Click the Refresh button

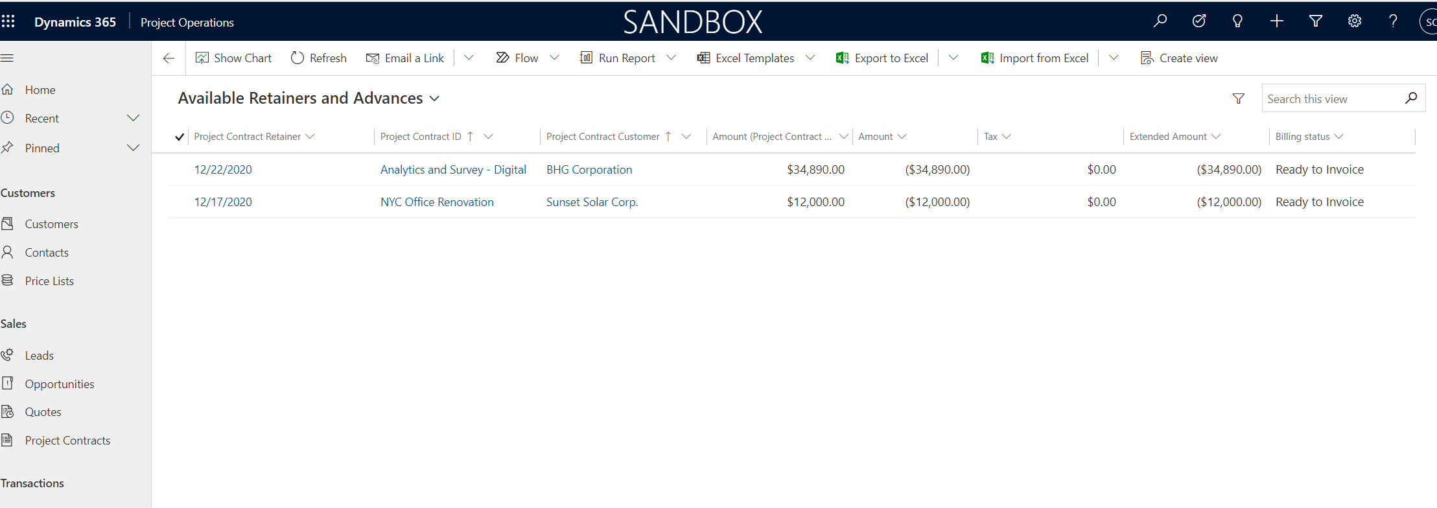coord(319,58)
